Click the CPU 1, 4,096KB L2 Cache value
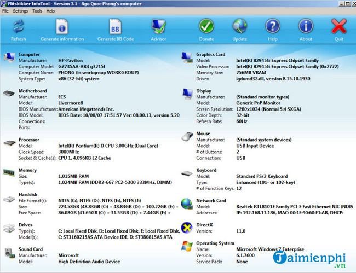Image resolution: width=356 pixels, height=273 pixels. point(84,158)
